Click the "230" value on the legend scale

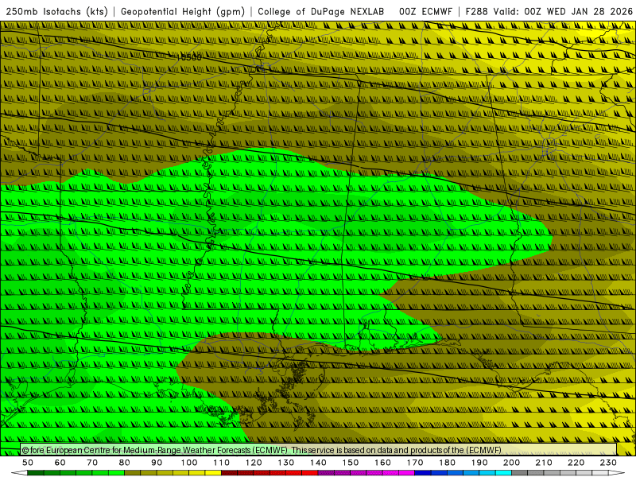tap(608, 463)
